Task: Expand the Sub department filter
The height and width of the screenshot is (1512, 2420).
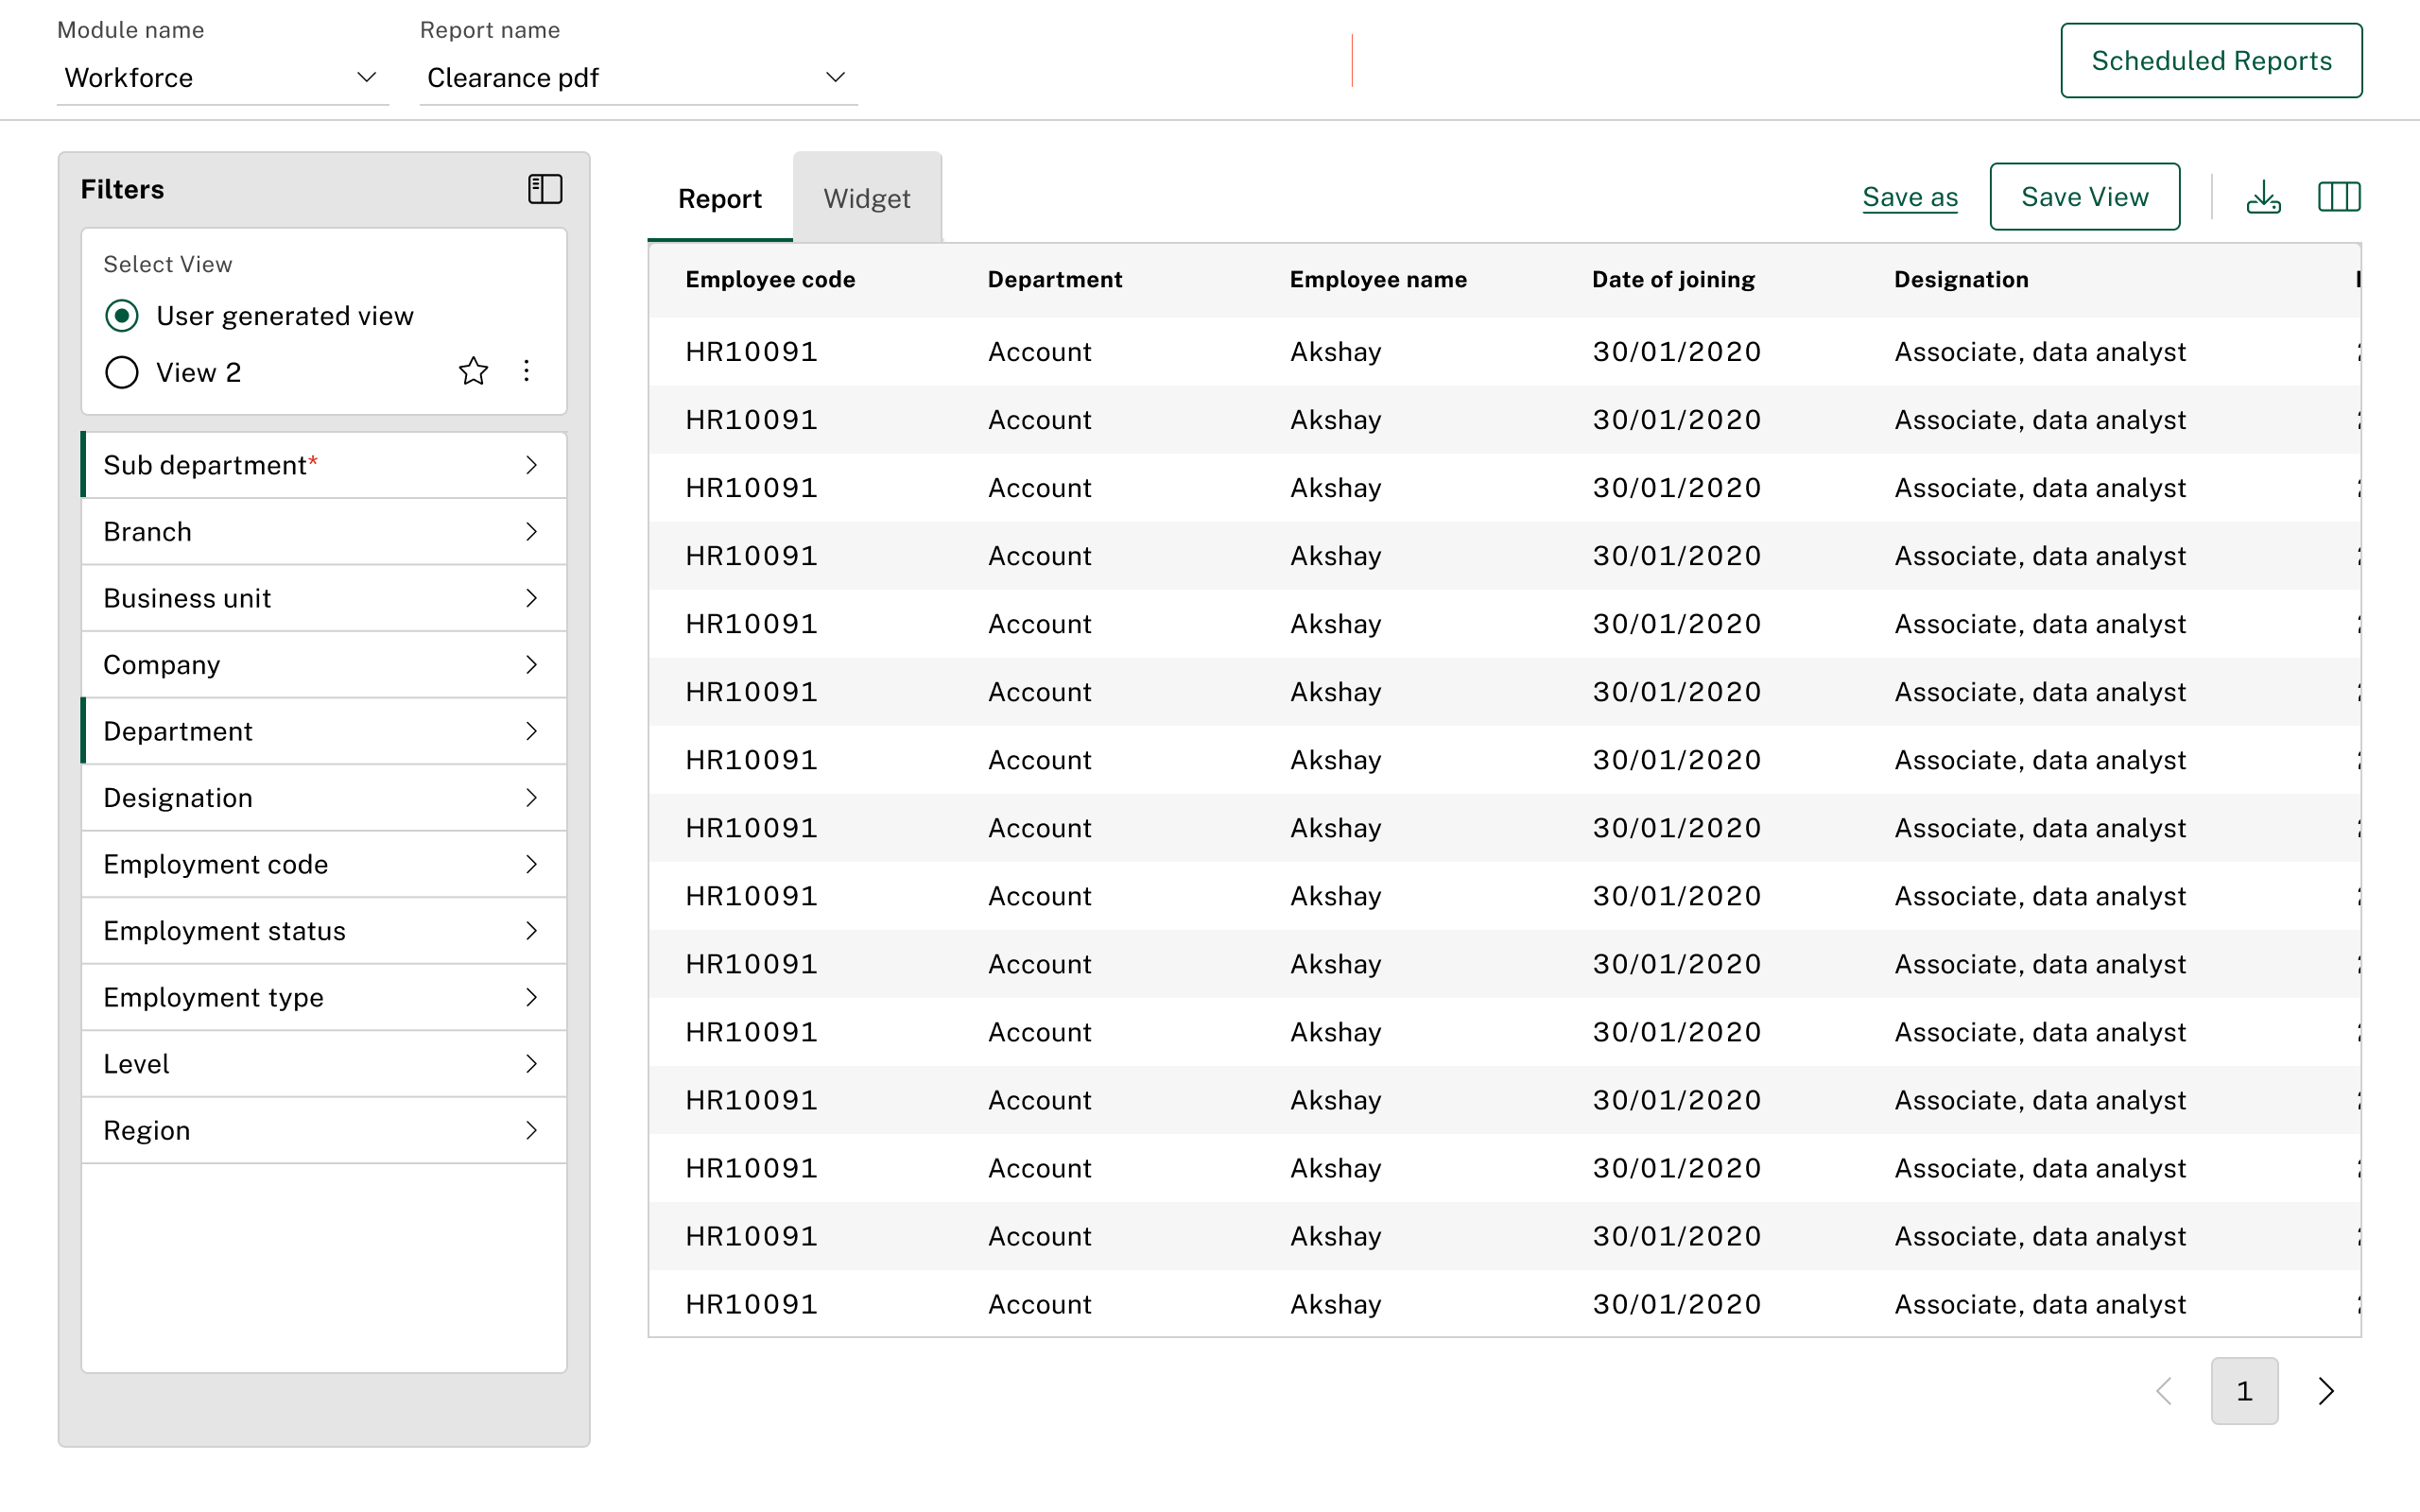Action: coord(323,465)
